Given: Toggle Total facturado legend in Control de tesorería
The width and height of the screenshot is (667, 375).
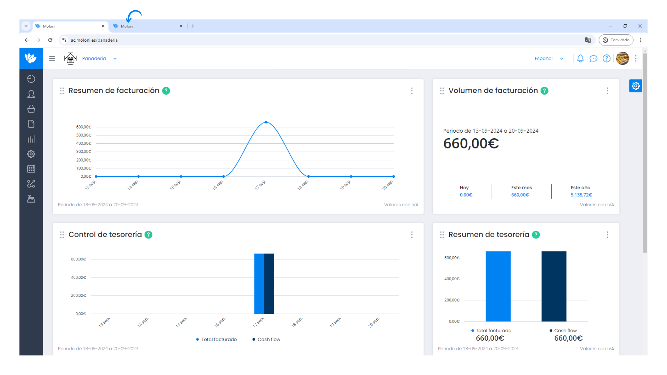Looking at the screenshot, I should tap(216, 339).
